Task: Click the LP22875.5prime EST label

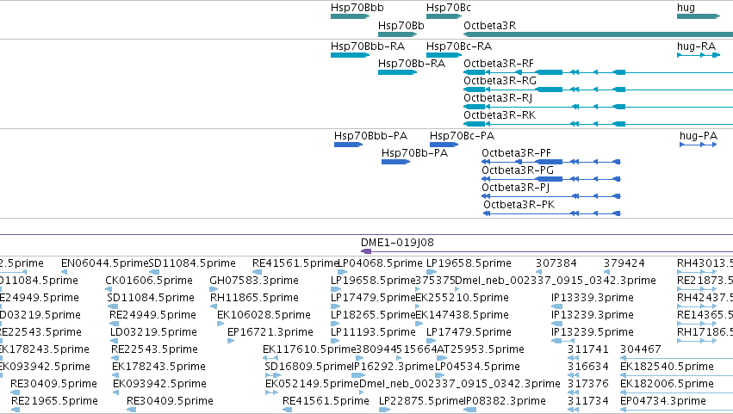Action: pos(421,401)
